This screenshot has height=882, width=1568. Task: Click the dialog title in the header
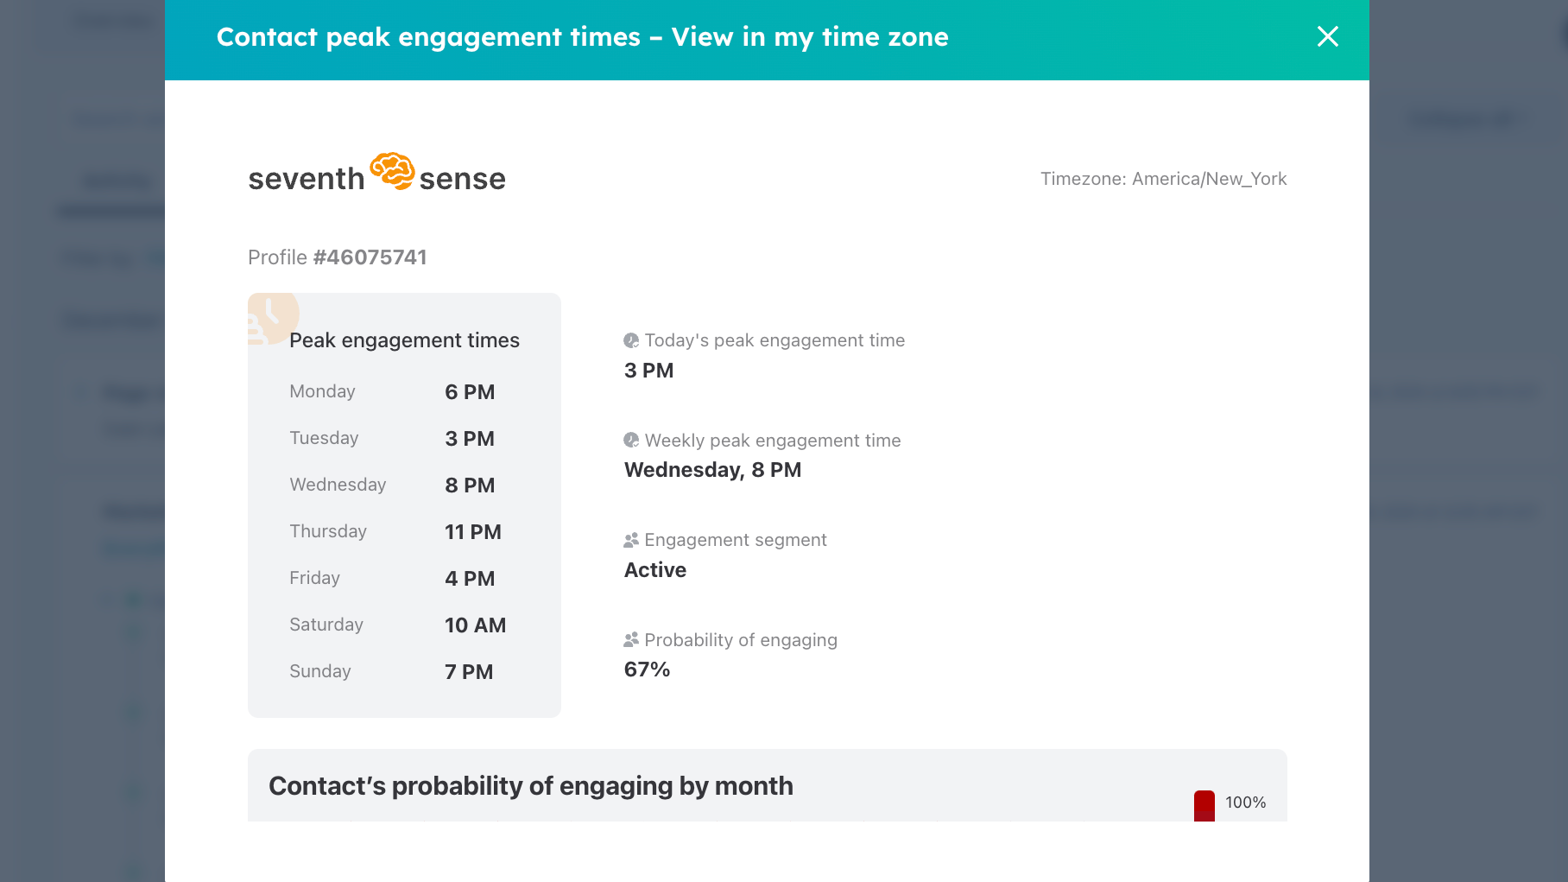click(x=582, y=37)
